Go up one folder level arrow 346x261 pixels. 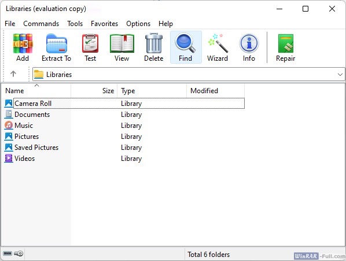[13, 73]
